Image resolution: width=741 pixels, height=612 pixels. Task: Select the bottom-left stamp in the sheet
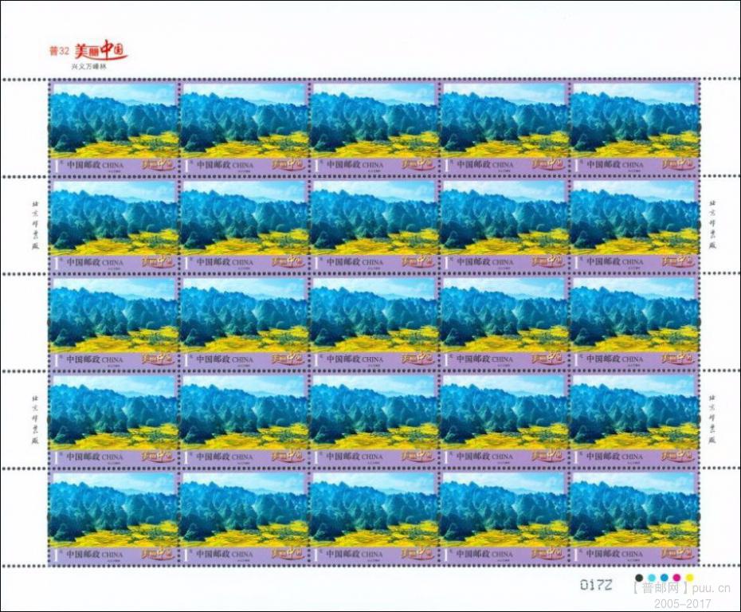[113, 516]
